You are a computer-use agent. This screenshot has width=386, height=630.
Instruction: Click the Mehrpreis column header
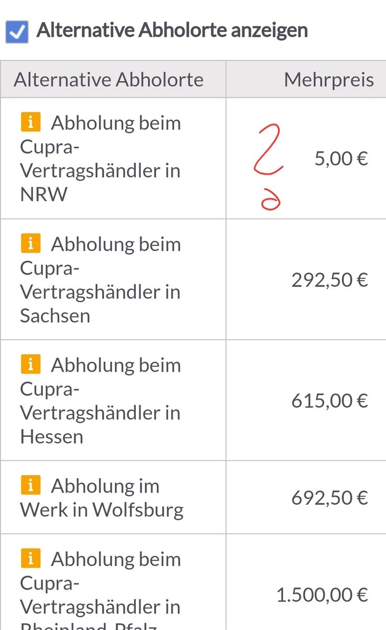328,80
